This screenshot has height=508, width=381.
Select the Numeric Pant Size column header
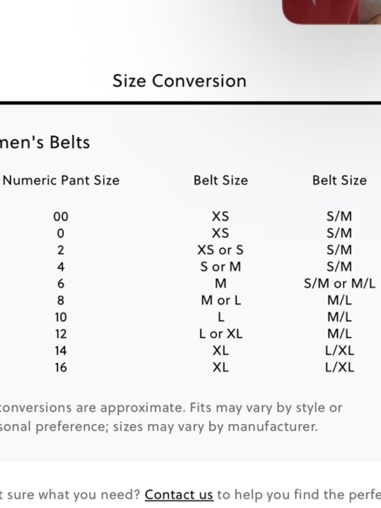[x=61, y=180]
